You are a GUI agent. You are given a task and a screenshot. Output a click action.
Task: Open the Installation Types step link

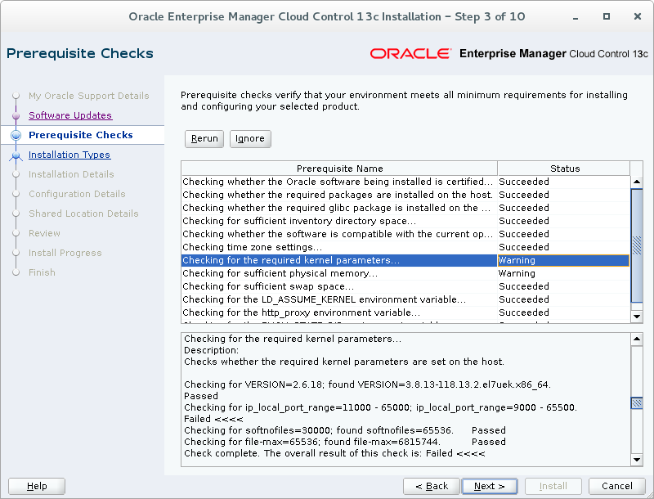(69, 155)
